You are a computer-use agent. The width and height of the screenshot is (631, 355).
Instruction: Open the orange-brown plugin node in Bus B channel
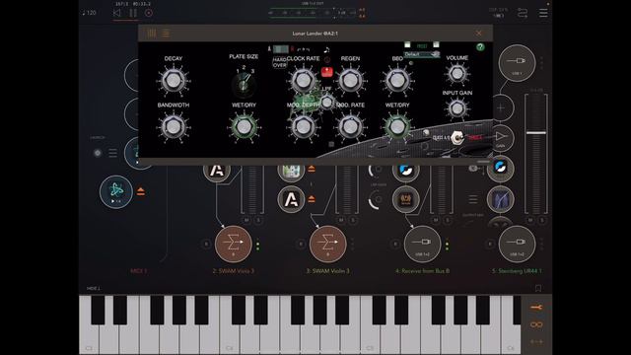[x=405, y=199]
